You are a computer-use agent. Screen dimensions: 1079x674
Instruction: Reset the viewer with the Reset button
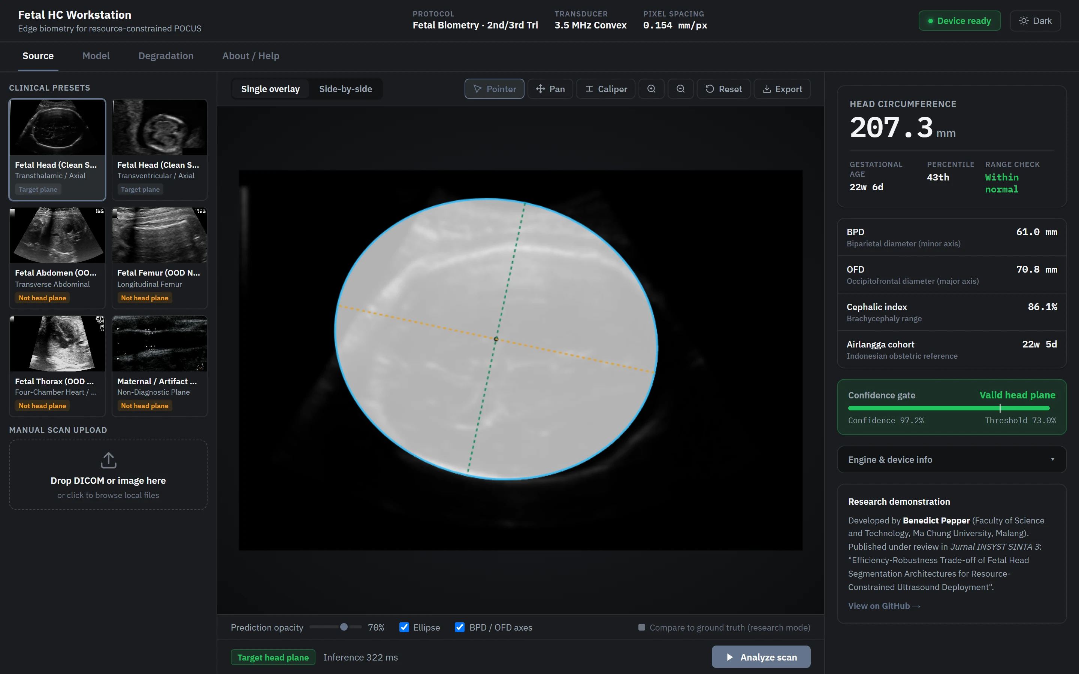pos(724,89)
